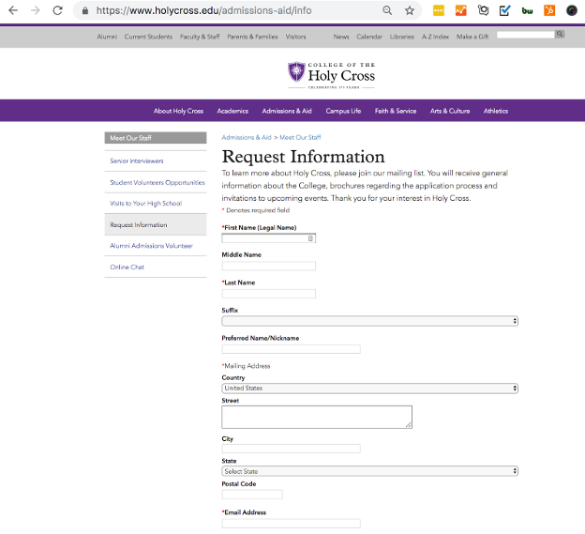585x534 pixels.
Task: Click the City input field
Action: [291, 449]
